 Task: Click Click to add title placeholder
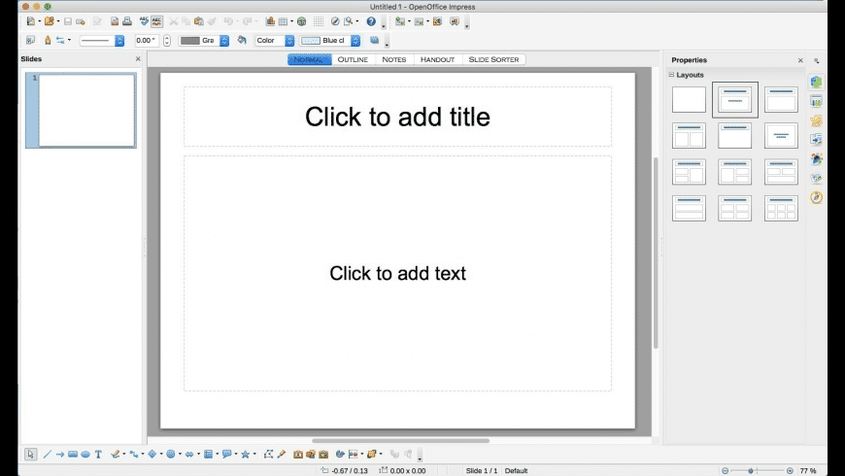pos(397,117)
